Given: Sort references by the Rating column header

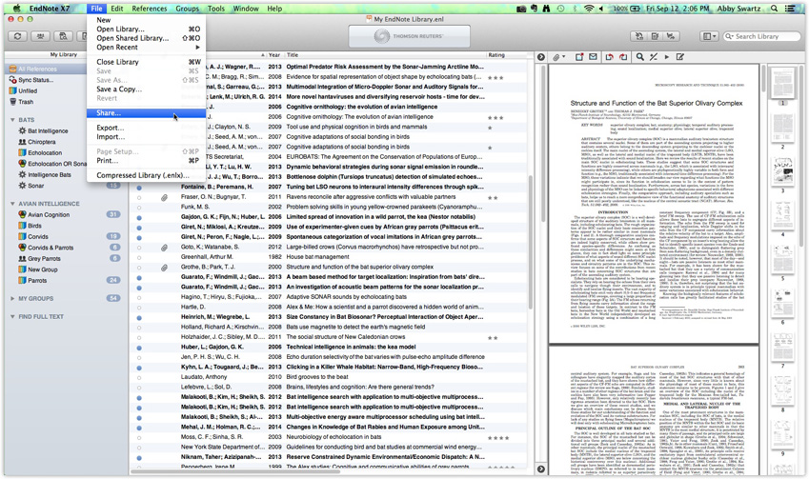Looking at the screenshot, I should point(496,55).
